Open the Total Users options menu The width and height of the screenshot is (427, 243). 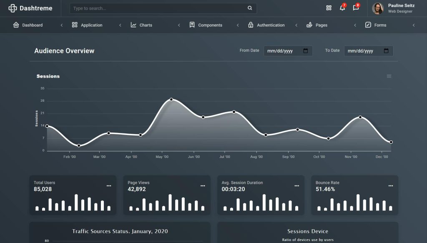coord(109,185)
